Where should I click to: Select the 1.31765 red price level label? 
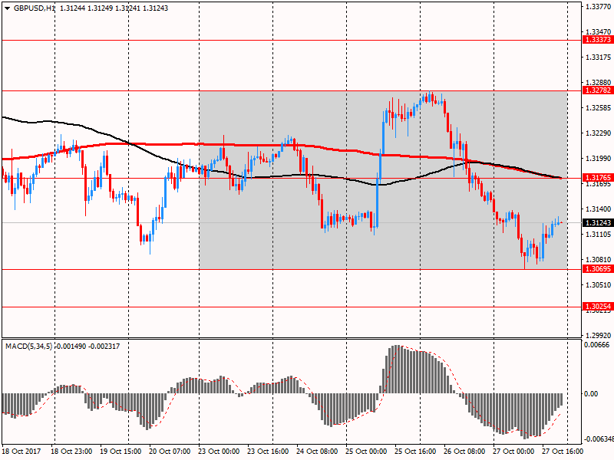pos(598,178)
